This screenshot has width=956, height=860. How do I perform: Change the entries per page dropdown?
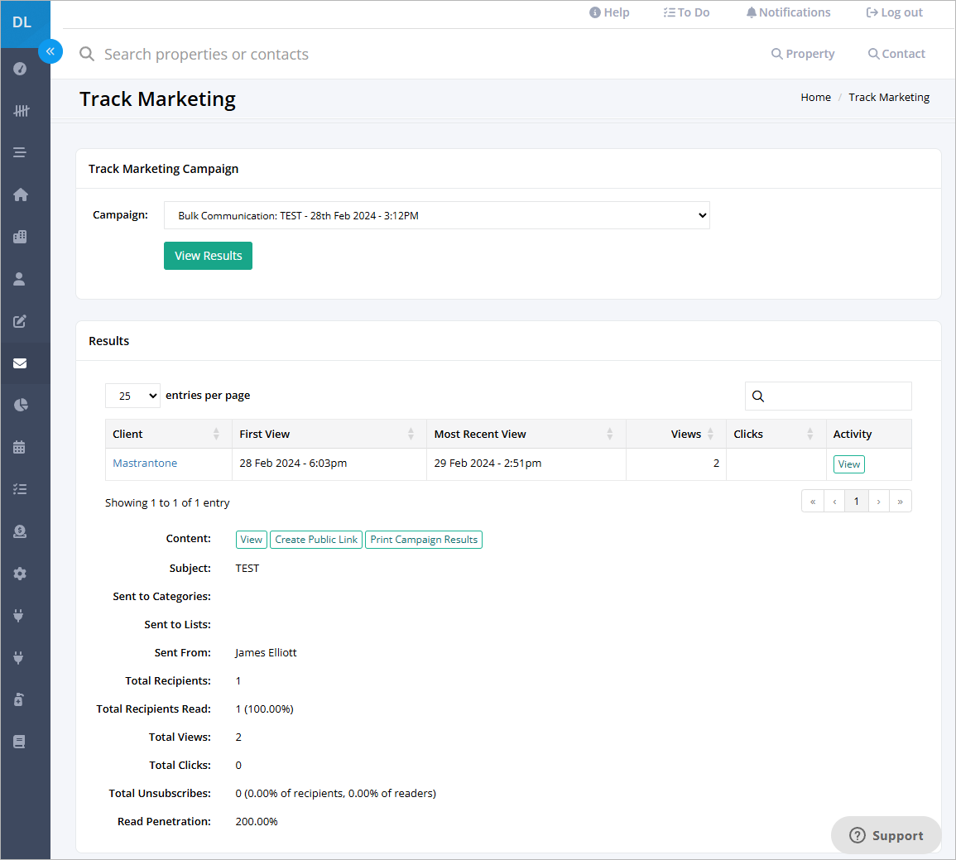click(132, 396)
